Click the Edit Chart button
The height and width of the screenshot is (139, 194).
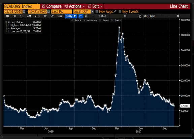(x=147, y=16)
